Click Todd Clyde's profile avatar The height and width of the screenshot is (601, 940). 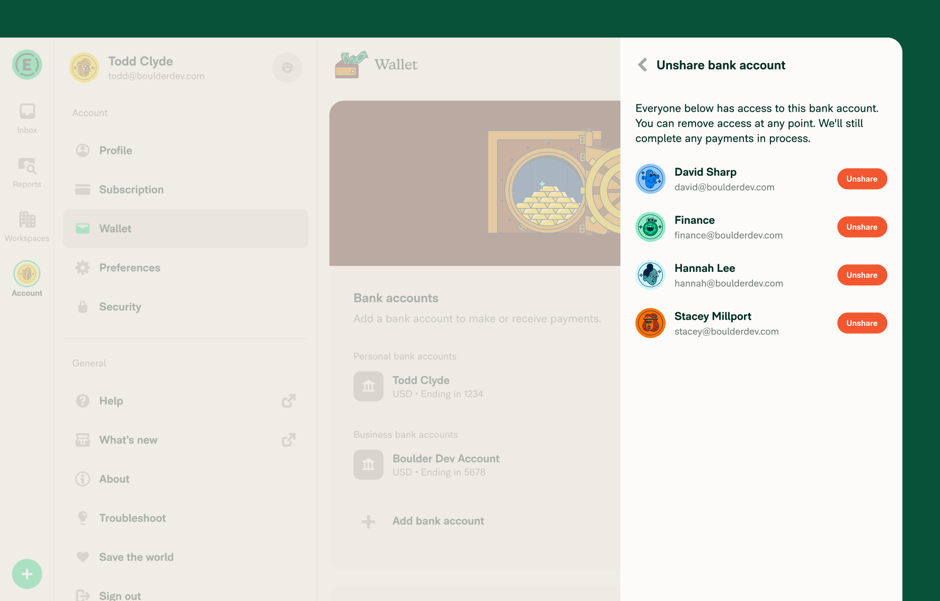click(84, 68)
